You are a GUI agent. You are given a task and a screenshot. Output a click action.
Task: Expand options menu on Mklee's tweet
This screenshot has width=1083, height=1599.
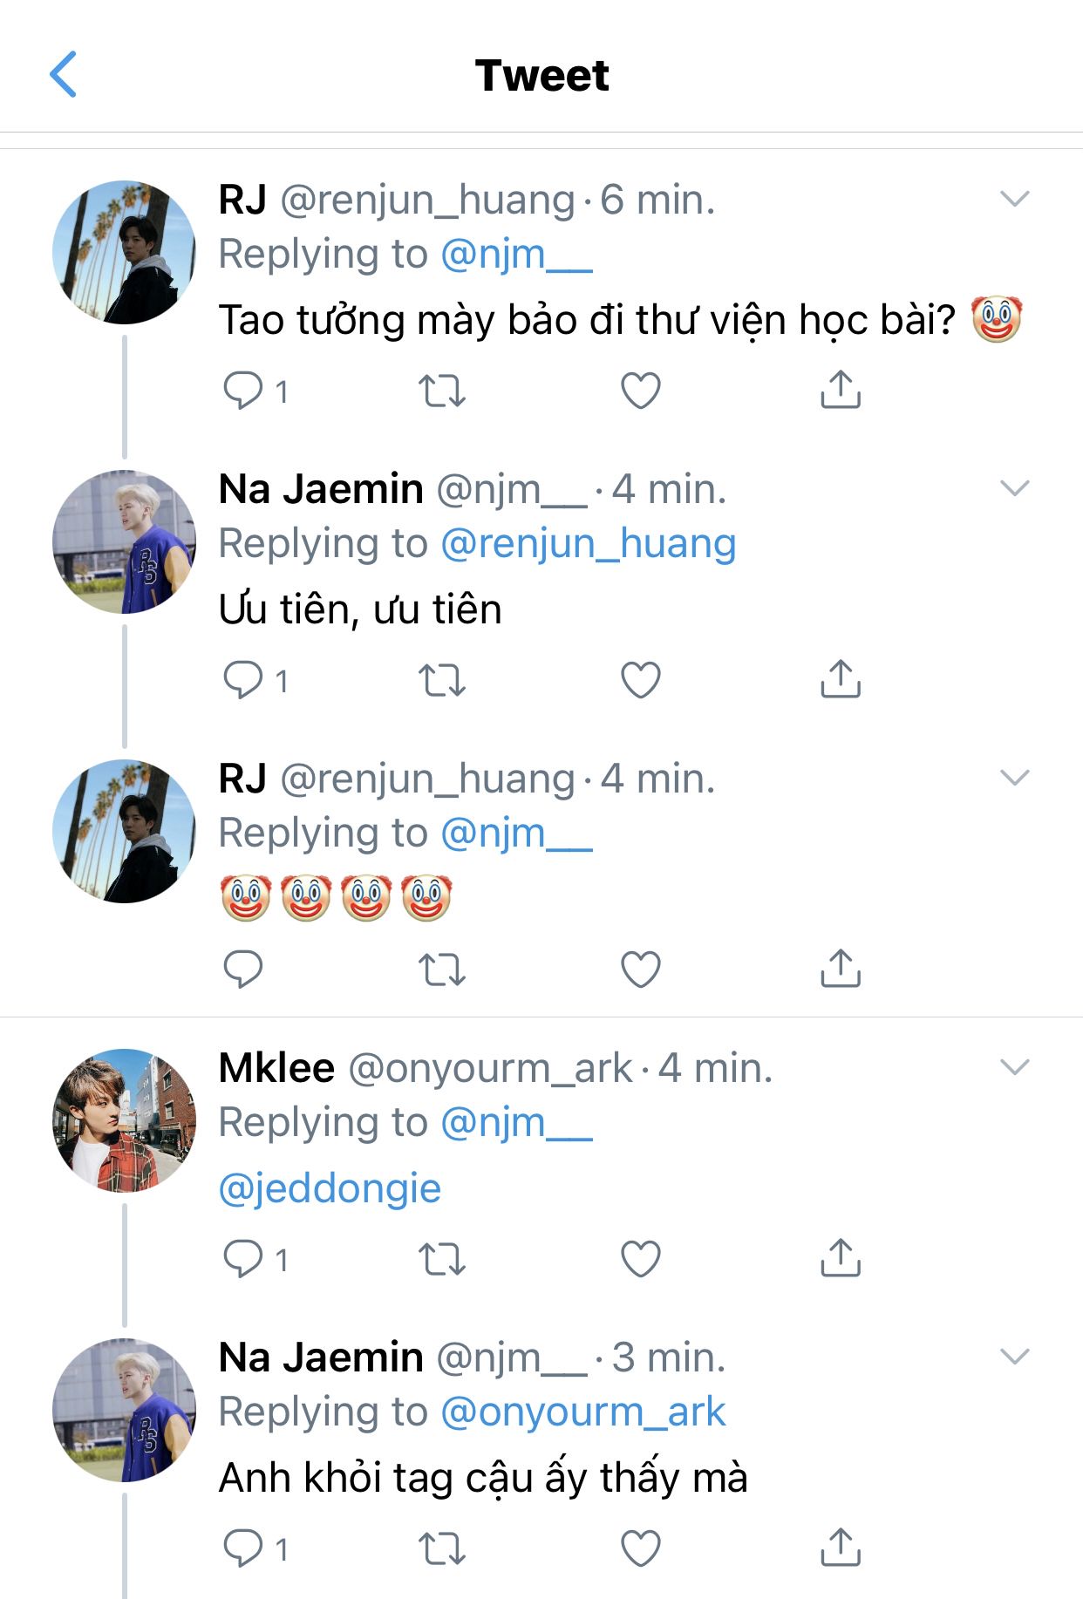pos(1015,1067)
